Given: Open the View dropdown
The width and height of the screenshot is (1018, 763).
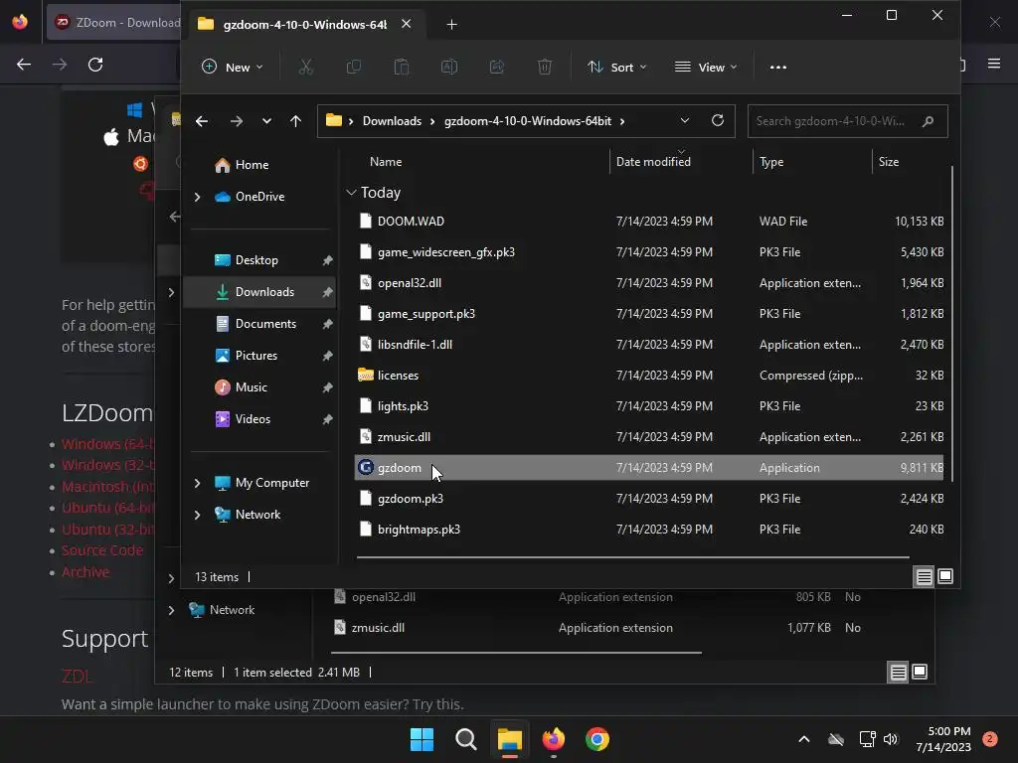Looking at the screenshot, I should pyautogui.click(x=707, y=67).
